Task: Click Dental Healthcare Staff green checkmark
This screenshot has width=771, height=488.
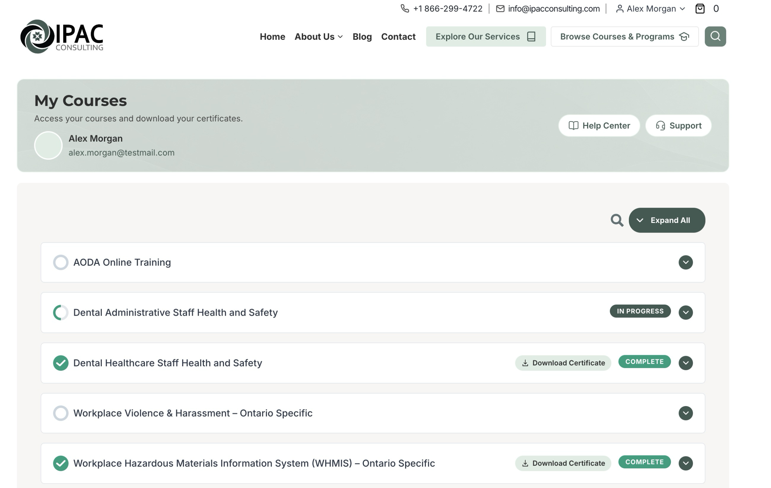Action: click(x=61, y=363)
